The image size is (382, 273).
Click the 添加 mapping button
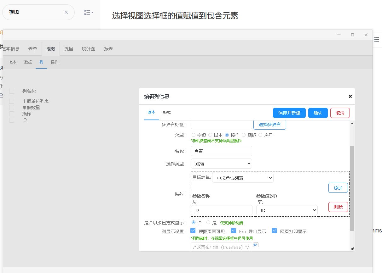coord(338,188)
